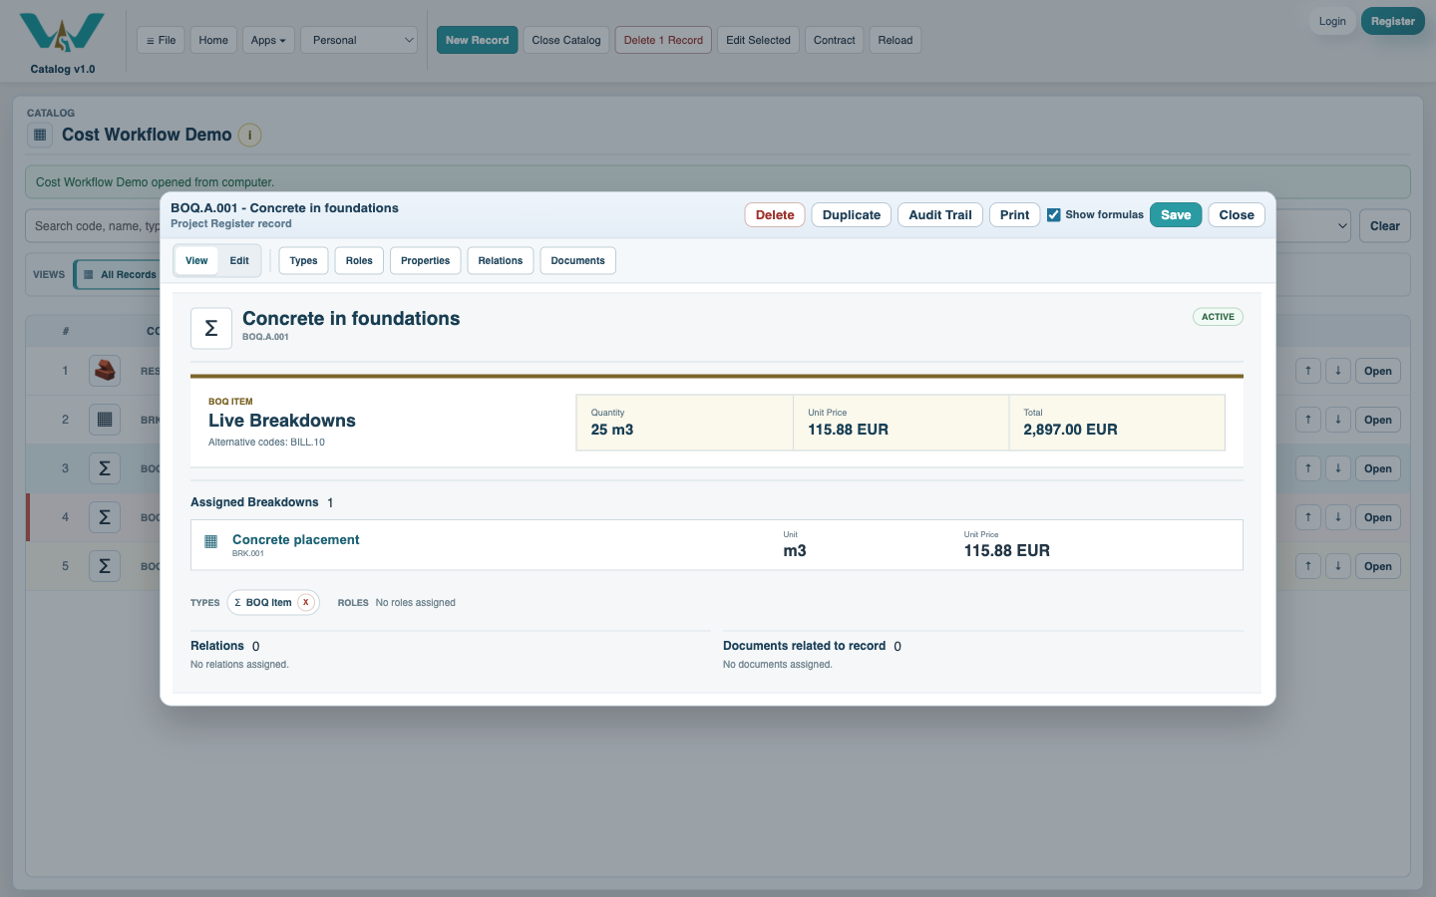Switch record to Edit mode

coord(239,261)
